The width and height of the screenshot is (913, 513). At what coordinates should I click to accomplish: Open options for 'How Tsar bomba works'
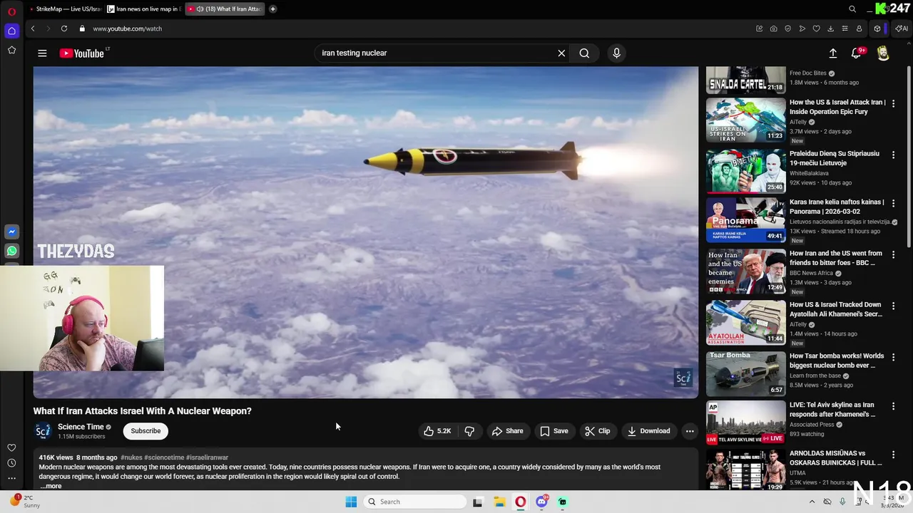point(893,357)
